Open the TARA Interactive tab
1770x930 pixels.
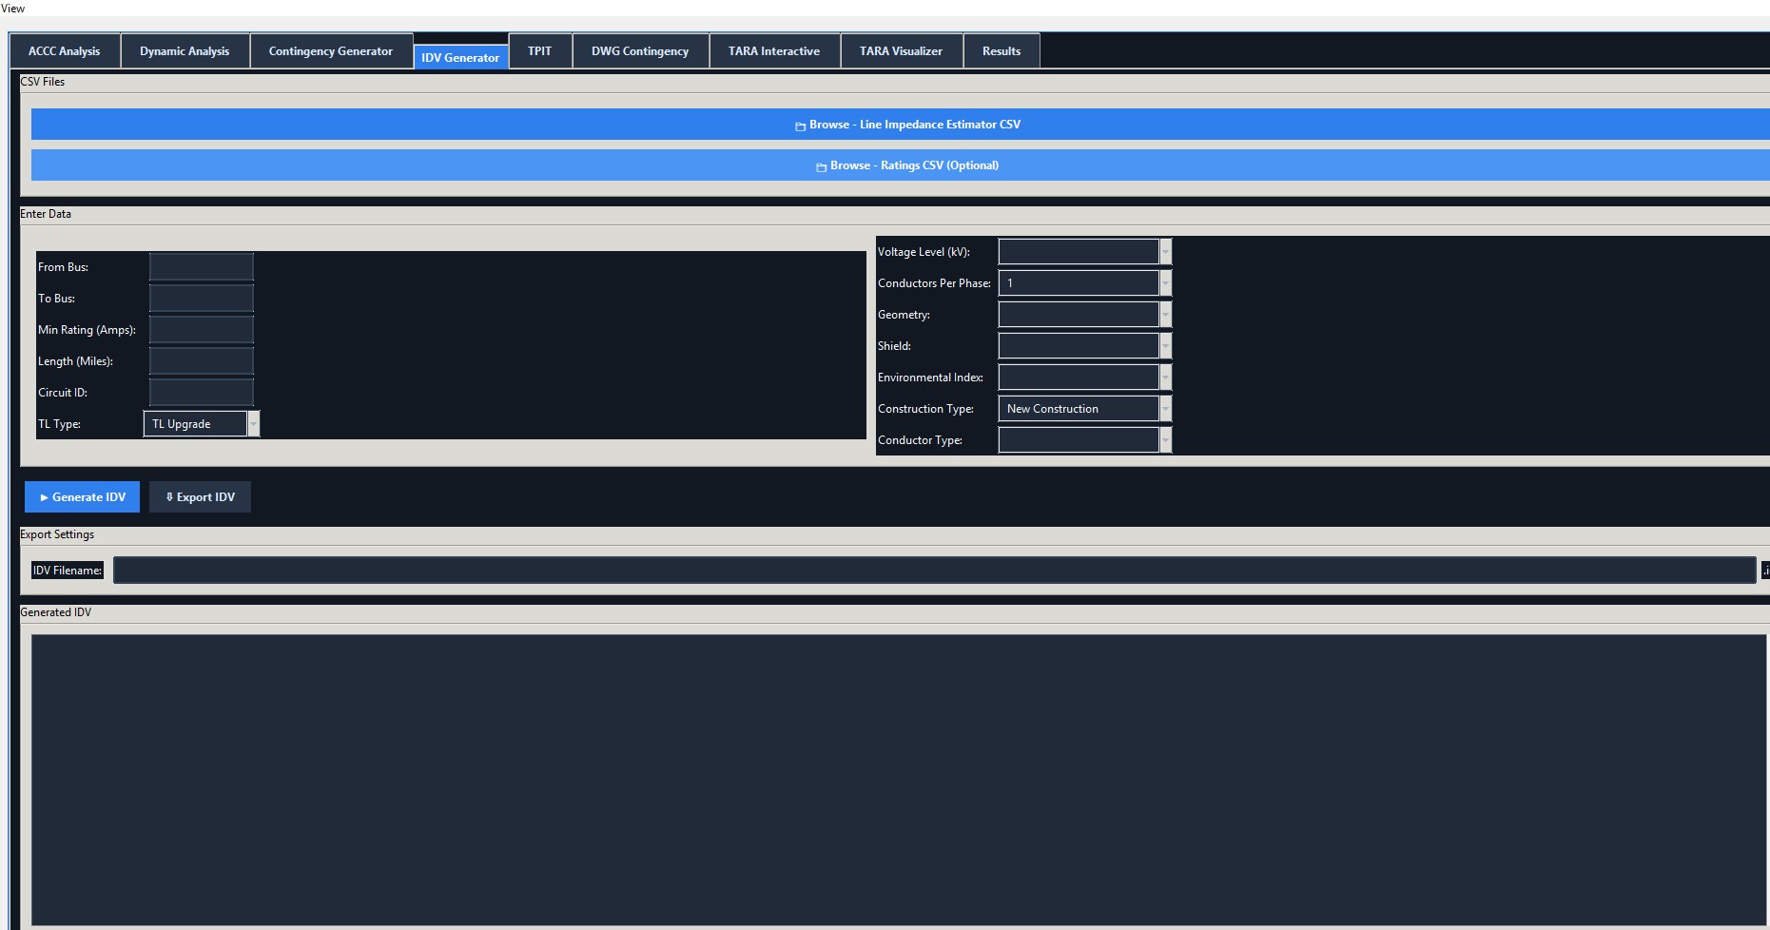774,51
